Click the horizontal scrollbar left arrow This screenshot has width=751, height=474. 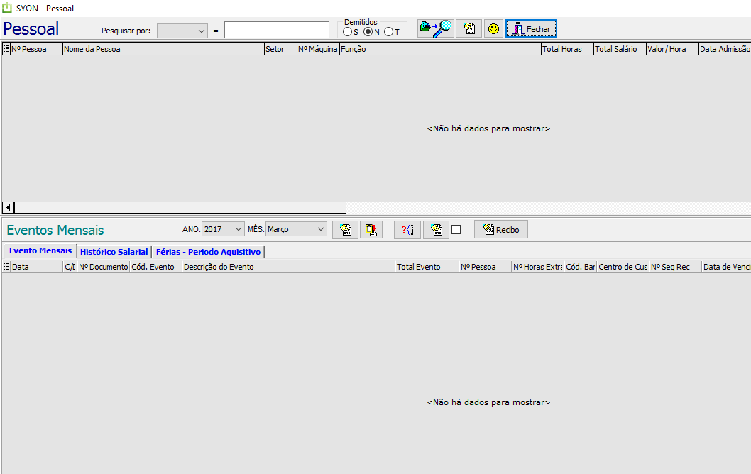click(9, 207)
